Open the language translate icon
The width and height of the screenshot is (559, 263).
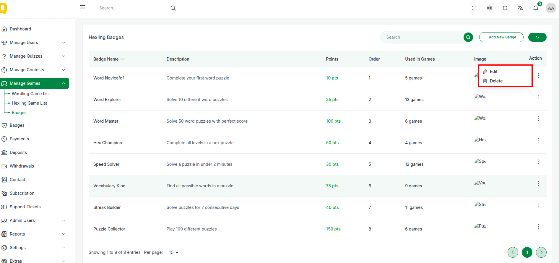520,8
